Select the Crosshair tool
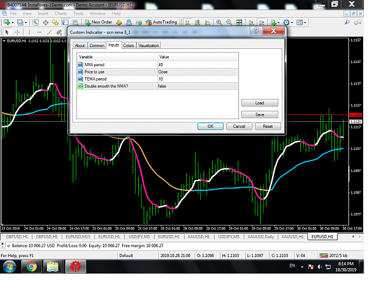Viewport: 382px width, 287px height. [x=17, y=32]
